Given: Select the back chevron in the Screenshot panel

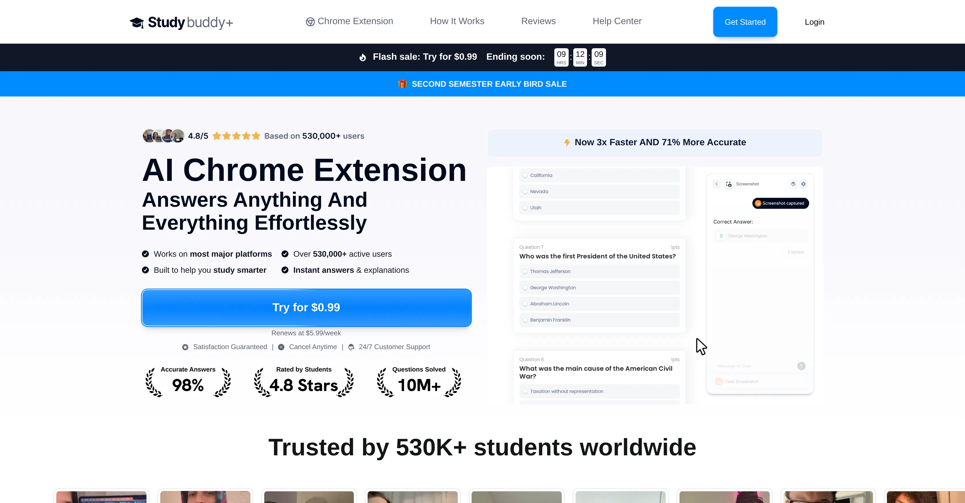Looking at the screenshot, I should coord(717,184).
